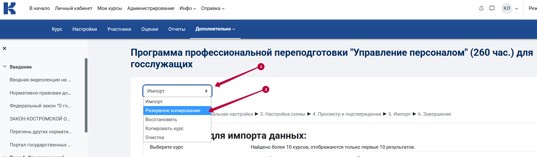This screenshot has height=157, width=537.
Task: Open Перечень других нормати… item
Action: click(x=41, y=132)
